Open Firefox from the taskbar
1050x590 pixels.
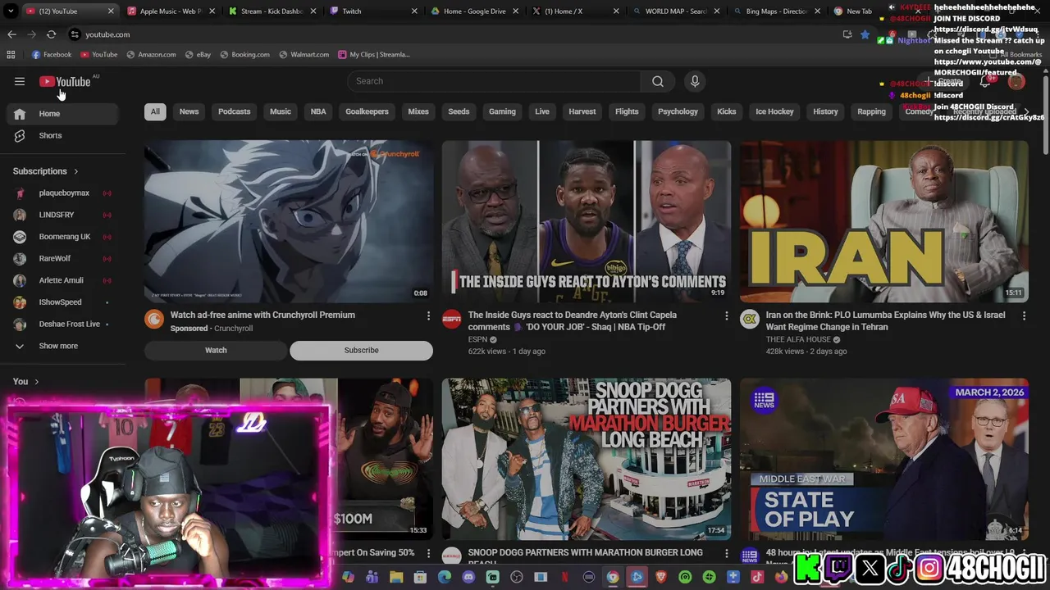click(x=781, y=577)
